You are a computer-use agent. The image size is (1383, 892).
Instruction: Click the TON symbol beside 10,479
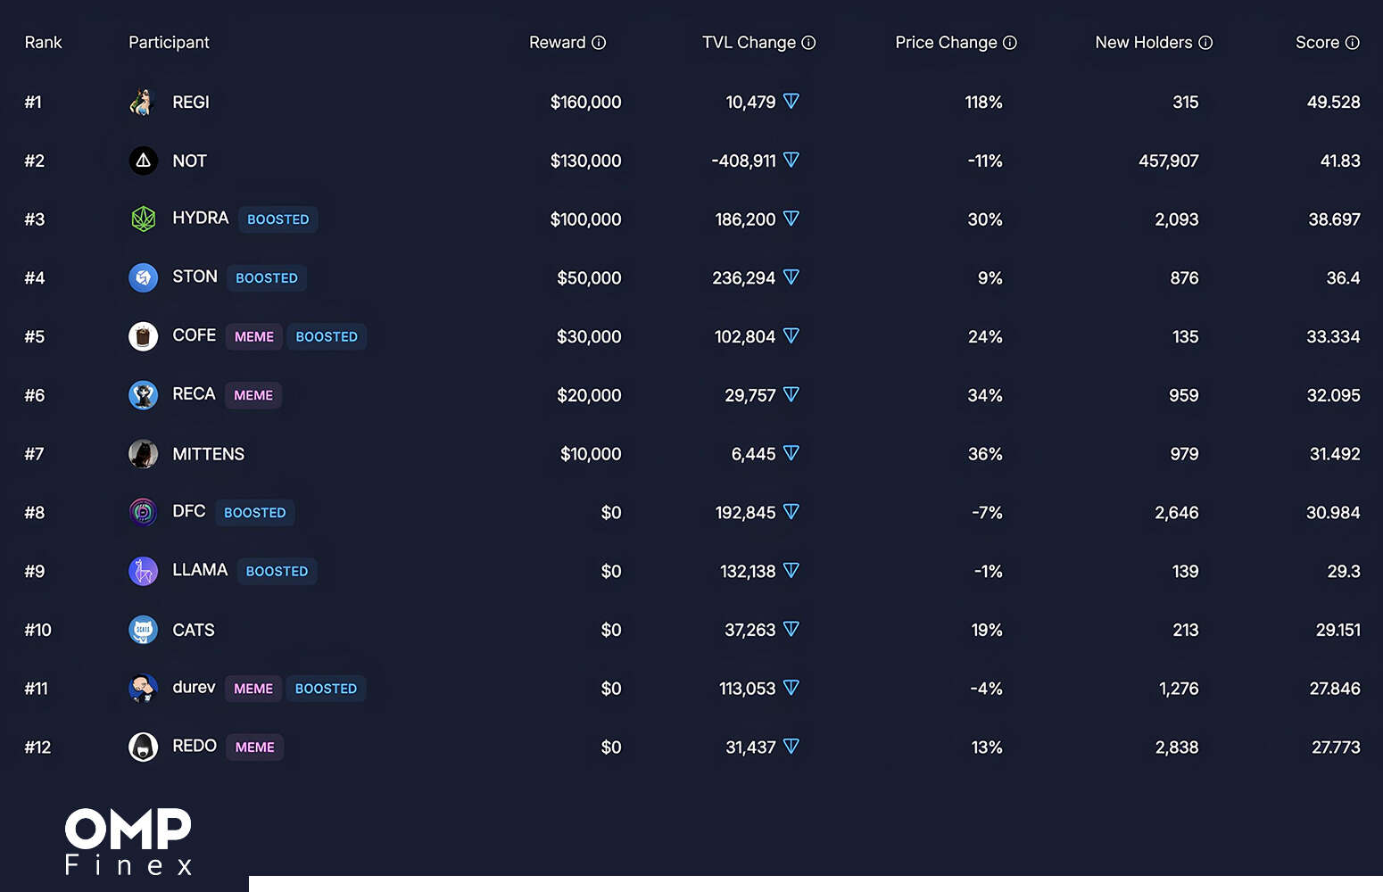coord(791,102)
